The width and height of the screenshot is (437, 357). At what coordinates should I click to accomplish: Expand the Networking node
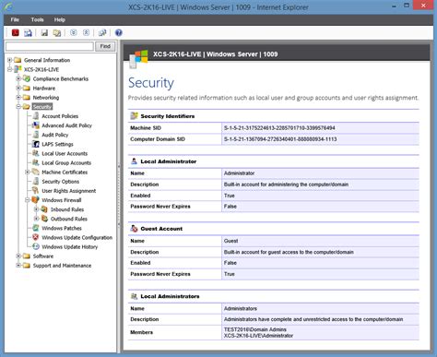[18, 97]
